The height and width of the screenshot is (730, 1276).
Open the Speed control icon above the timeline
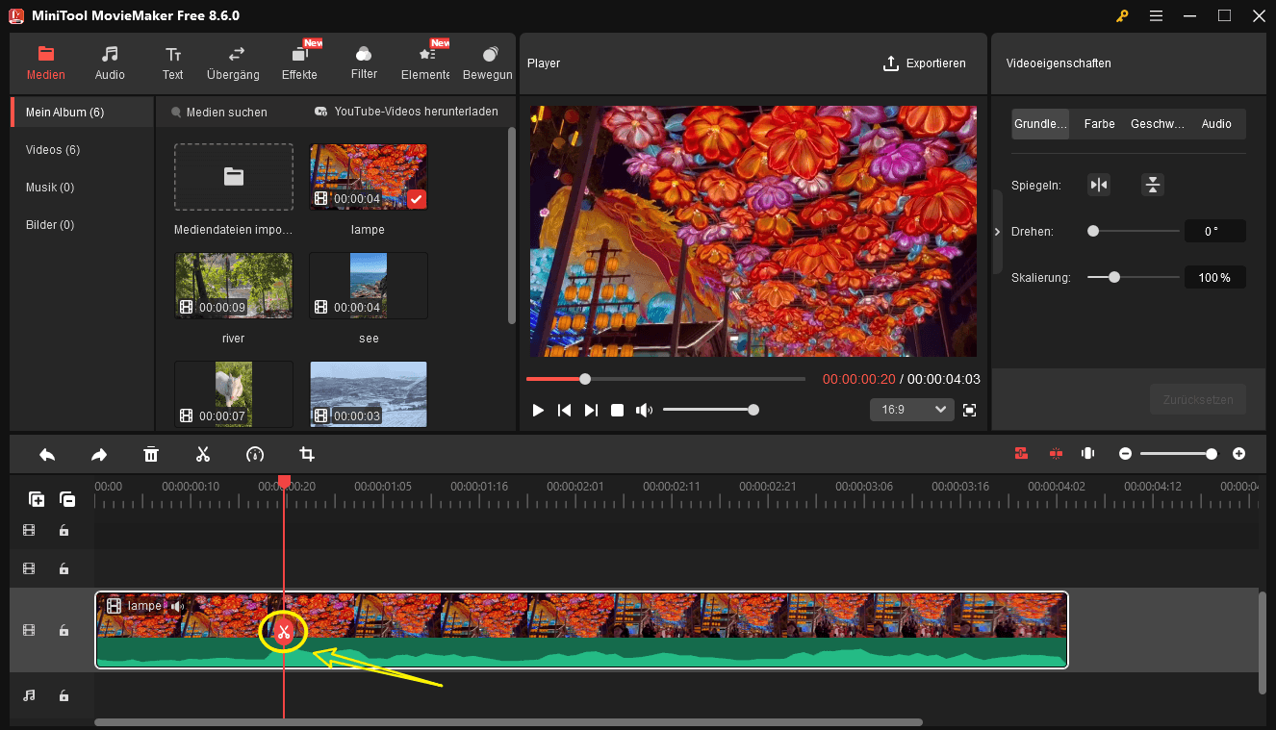pyautogui.click(x=255, y=453)
